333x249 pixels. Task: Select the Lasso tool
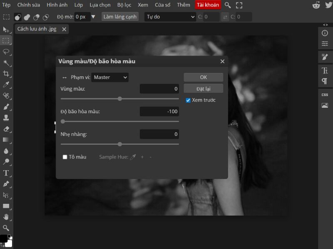[6, 51]
